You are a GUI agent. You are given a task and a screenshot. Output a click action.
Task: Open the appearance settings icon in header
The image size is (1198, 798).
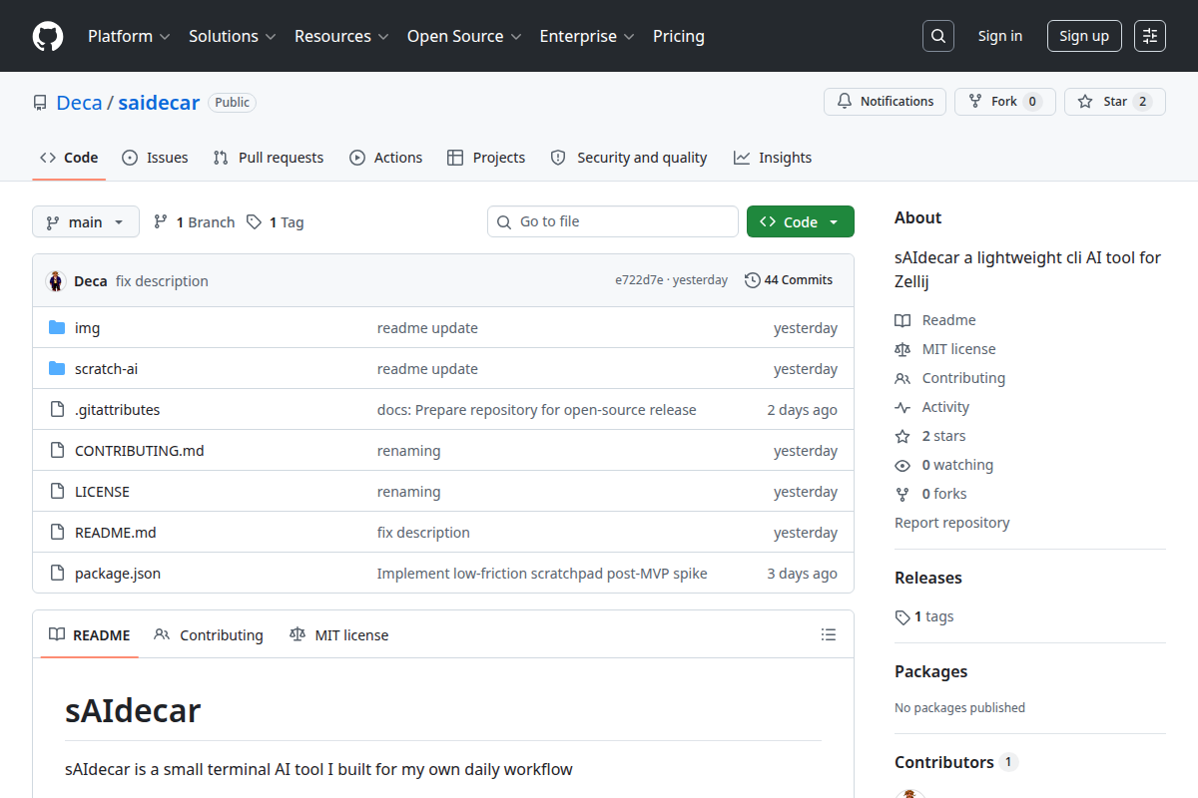click(x=1150, y=36)
